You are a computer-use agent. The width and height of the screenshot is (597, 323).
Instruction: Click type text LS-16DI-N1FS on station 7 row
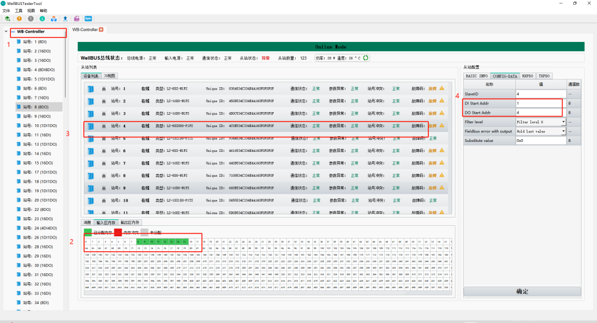pos(178,163)
